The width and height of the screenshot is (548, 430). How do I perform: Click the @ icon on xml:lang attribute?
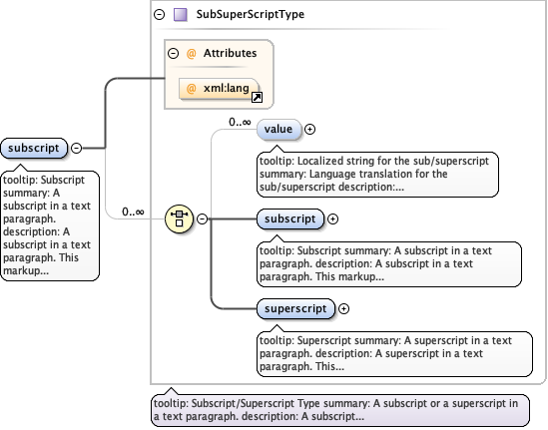[191, 89]
